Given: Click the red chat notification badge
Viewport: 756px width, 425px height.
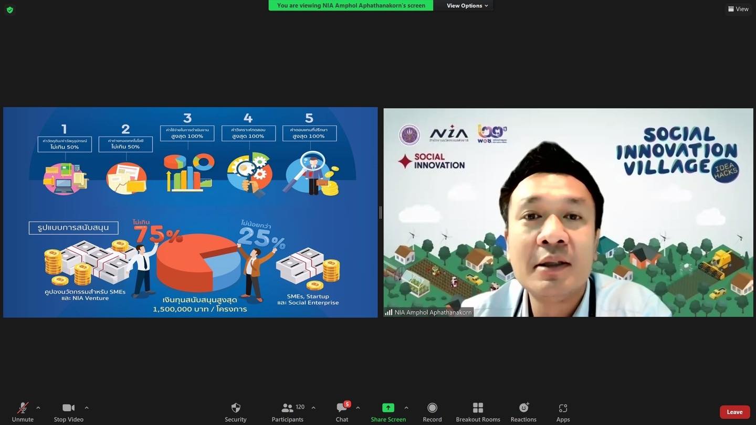Looking at the screenshot, I should pyautogui.click(x=347, y=404).
